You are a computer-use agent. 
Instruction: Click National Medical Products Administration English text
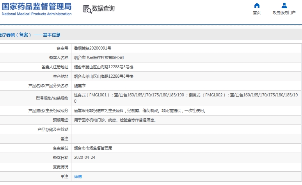(x=37, y=14)
